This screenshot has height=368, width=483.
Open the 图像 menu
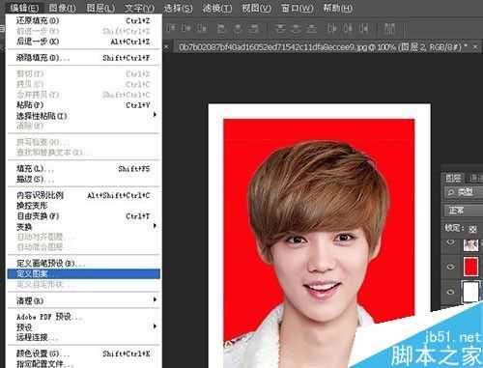click(63, 8)
